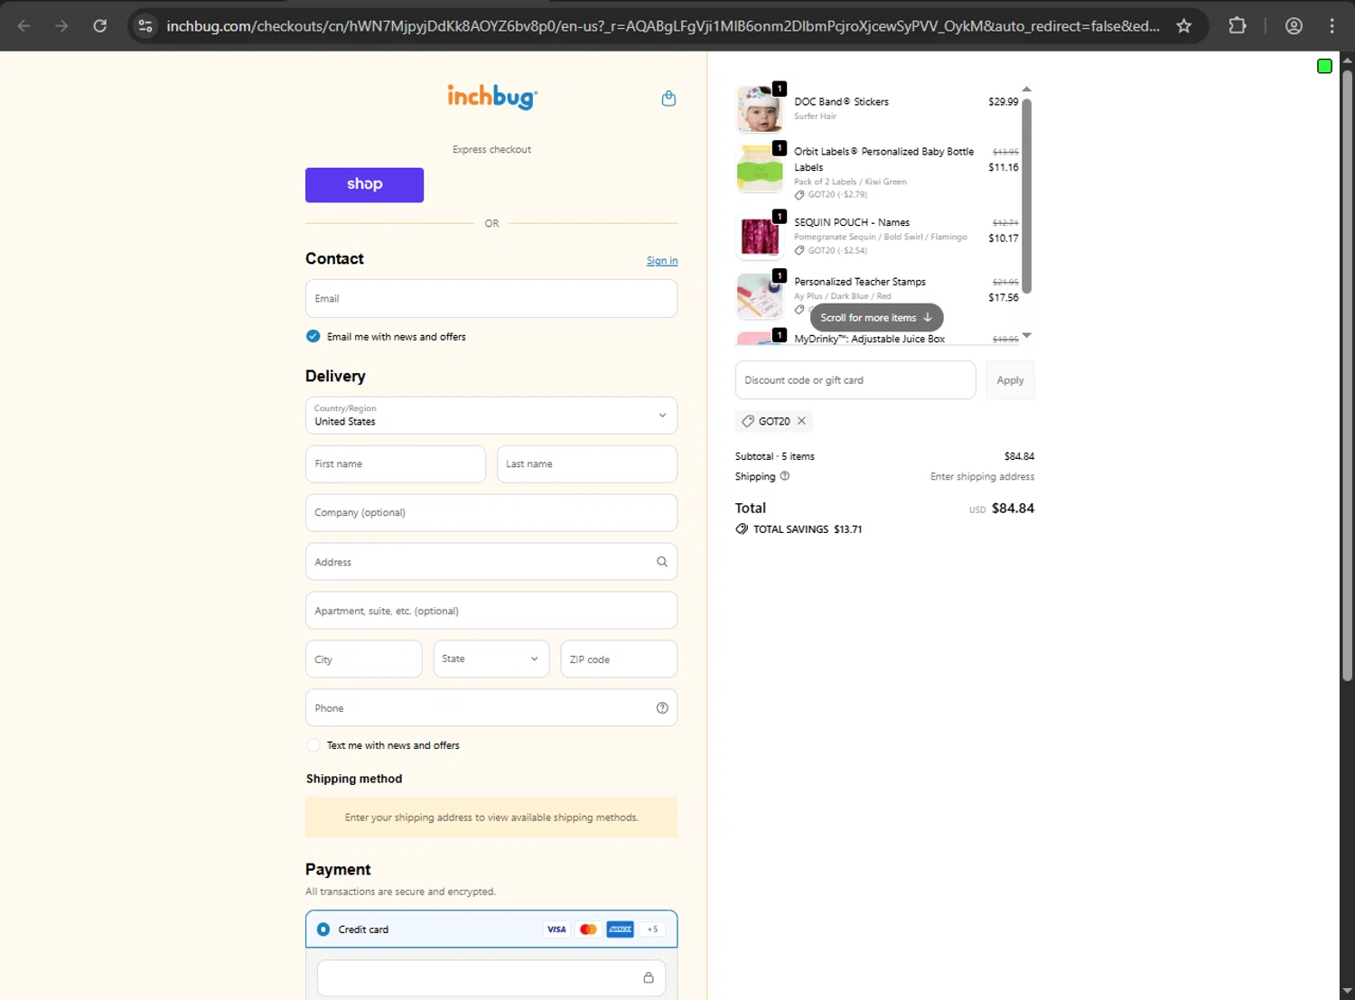Click the TOTAL SAVINGS $13.71 text

(x=808, y=529)
